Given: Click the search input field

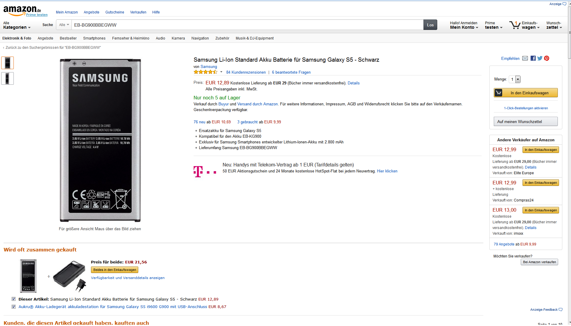Looking at the screenshot, I should coord(247,25).
